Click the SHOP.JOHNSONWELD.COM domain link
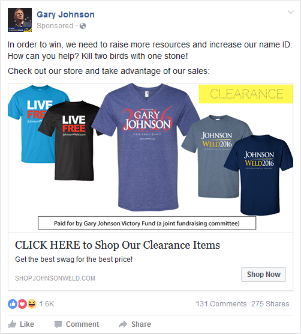Image resolution: width=301 pixels, height=334 pixels. point(55,278)
